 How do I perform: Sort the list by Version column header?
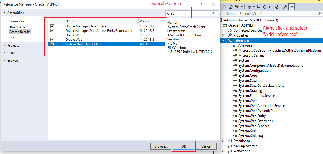click(148, 21)
